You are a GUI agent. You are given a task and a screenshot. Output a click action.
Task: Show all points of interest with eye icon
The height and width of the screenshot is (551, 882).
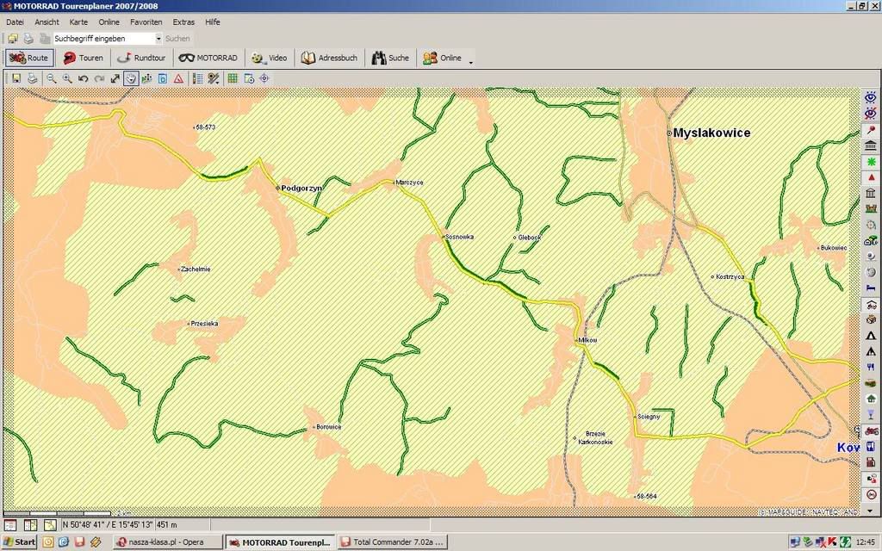click(871, 97)
